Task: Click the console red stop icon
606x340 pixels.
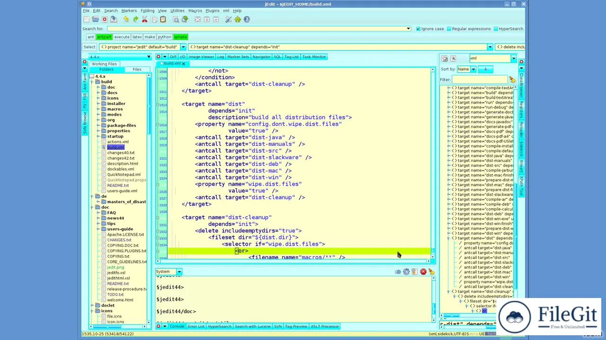Action: click(x=423, y=272)
